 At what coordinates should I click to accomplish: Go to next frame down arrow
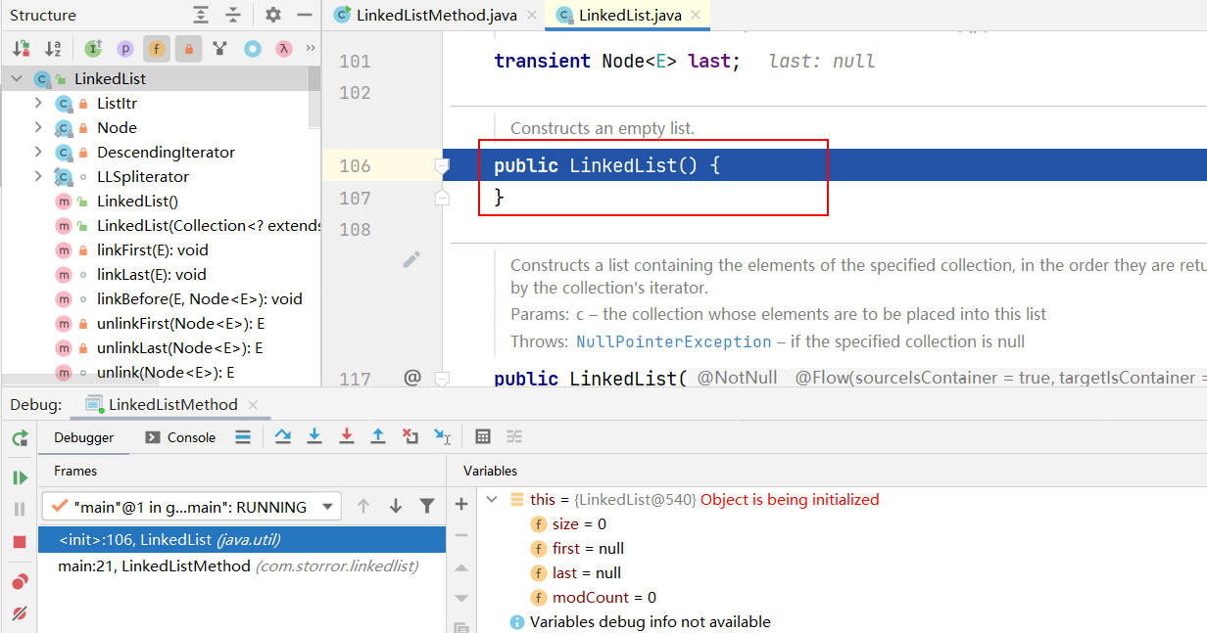point(396,506)
